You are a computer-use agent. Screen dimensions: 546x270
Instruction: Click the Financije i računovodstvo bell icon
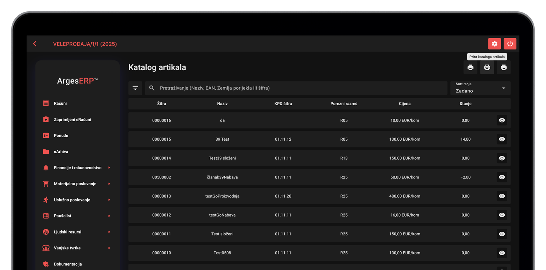(x=46, y=168)
